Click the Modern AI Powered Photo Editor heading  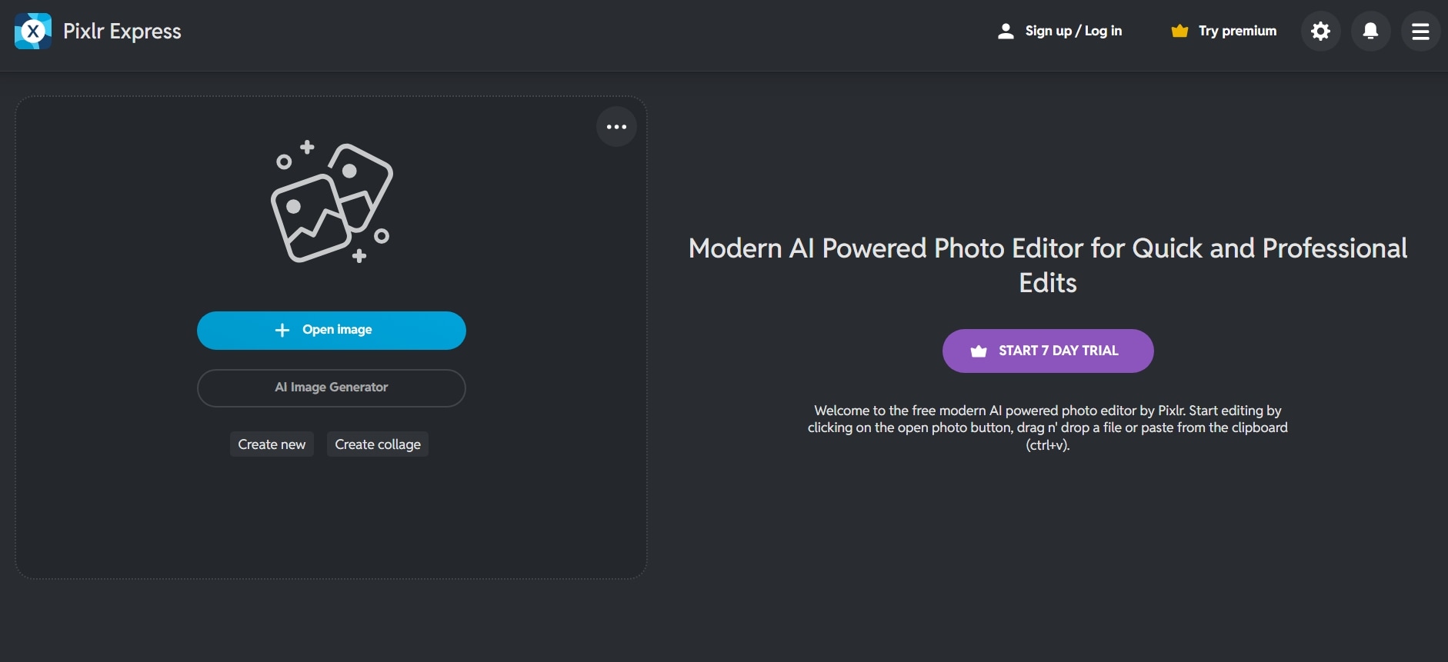coord(1048,265)
